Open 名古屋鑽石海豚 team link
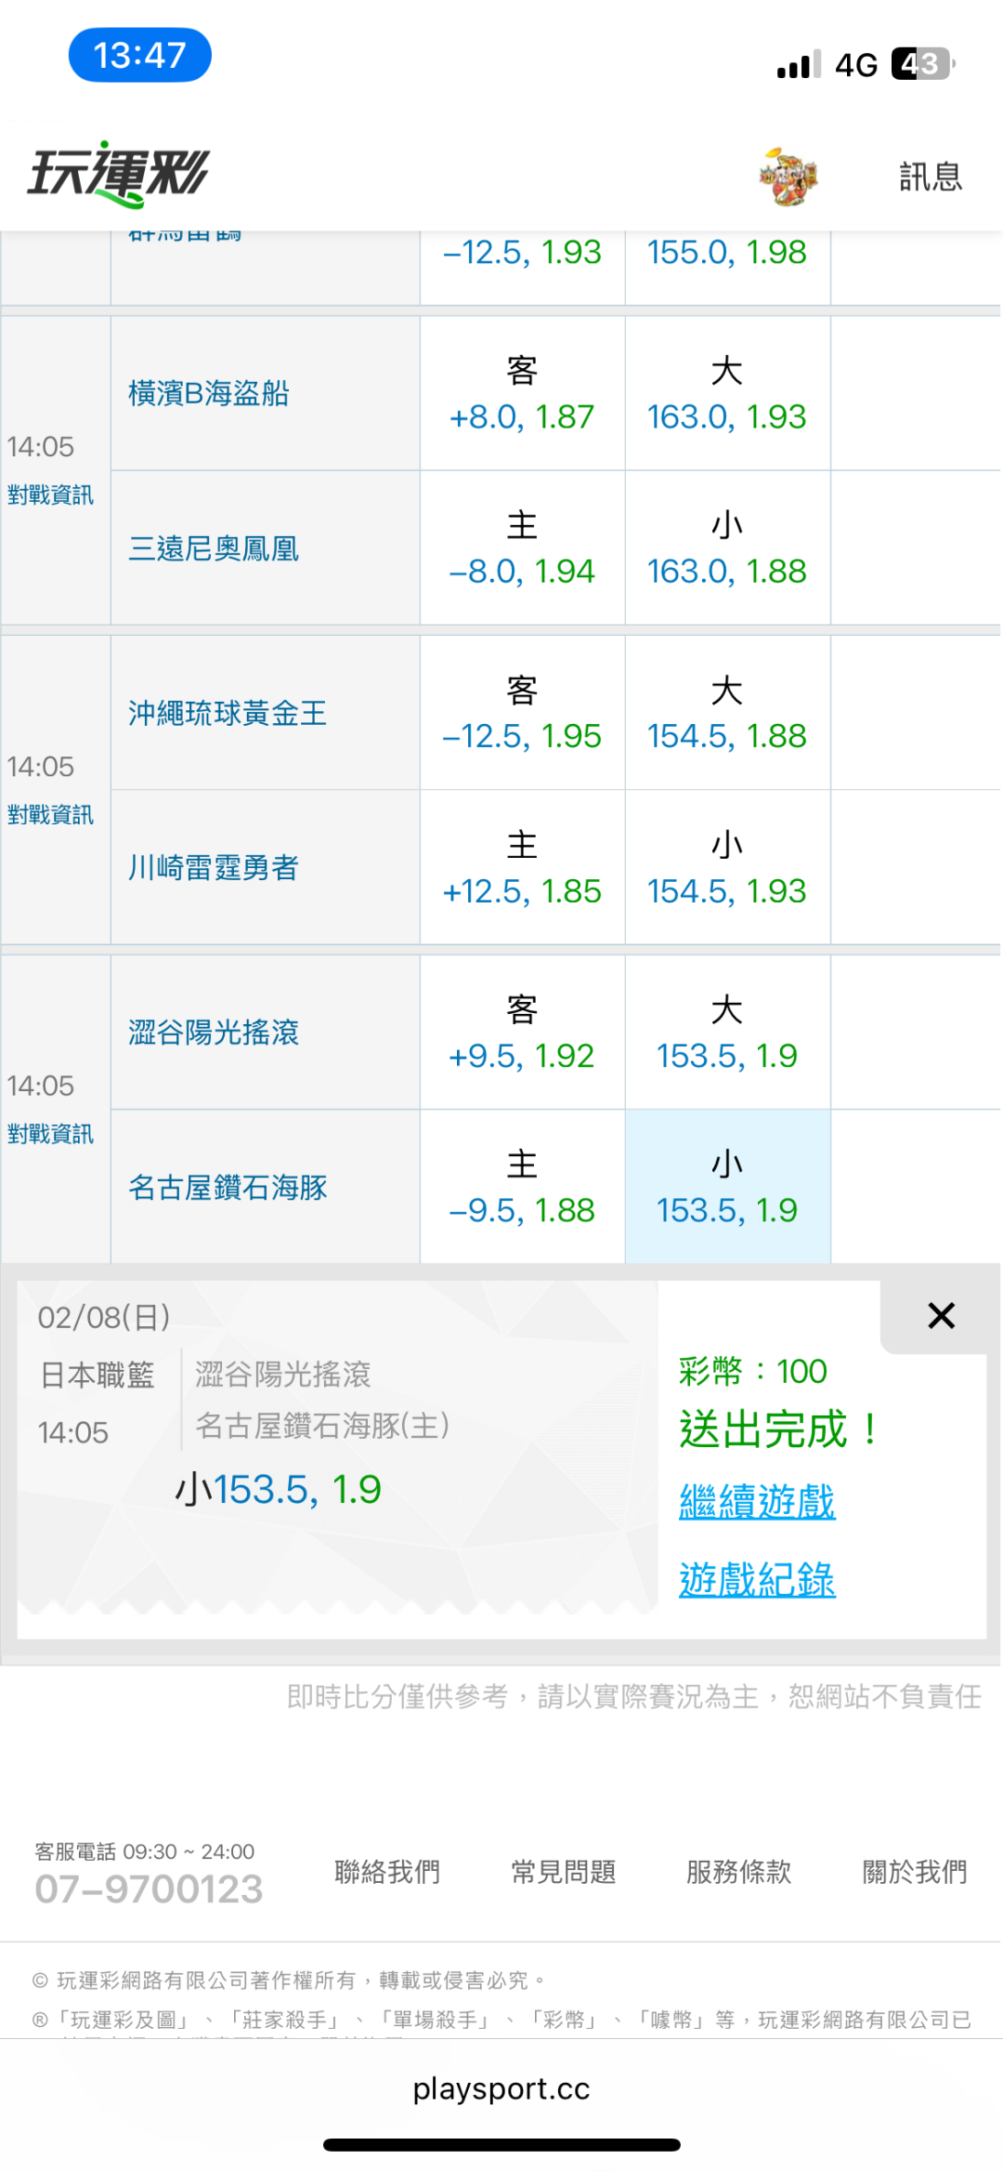 pos(228,1188)
